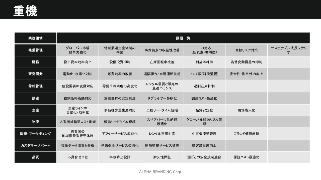The width and height of the screenshot is (321, 180).
Task: Click the 生産 row label
Action: click(x=35, y=110)
